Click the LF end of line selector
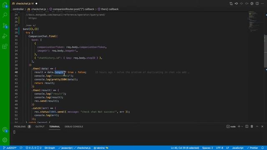The image size is (267, 150). pos(227,148)
